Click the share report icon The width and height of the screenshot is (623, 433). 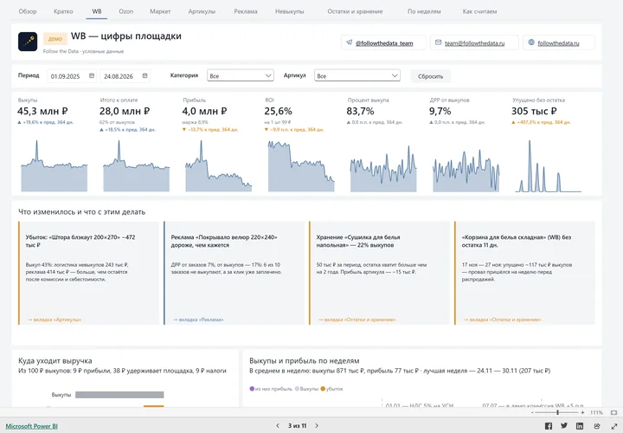597,426
